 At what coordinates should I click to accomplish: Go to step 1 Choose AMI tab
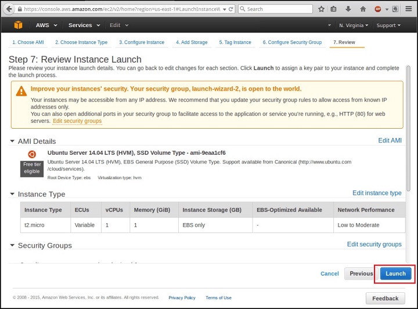(x=28, y=42)
